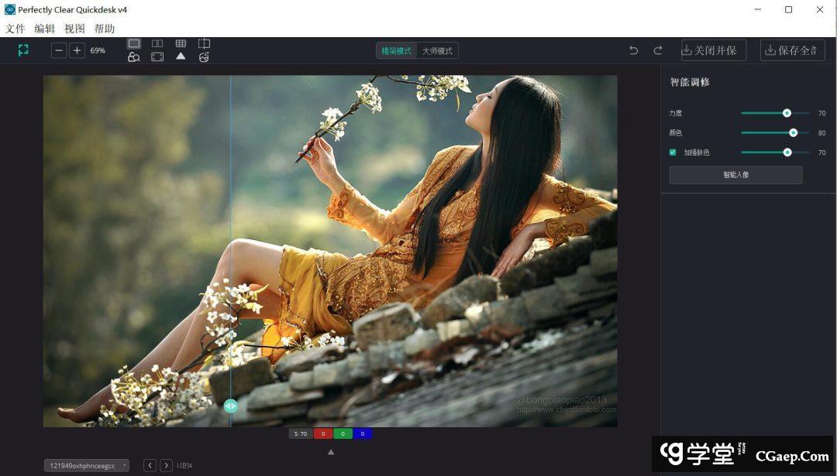The width and height of the screenshot is (837, 476).
Task: Zoom in with the plus button
Action: [x=77, y=50]
